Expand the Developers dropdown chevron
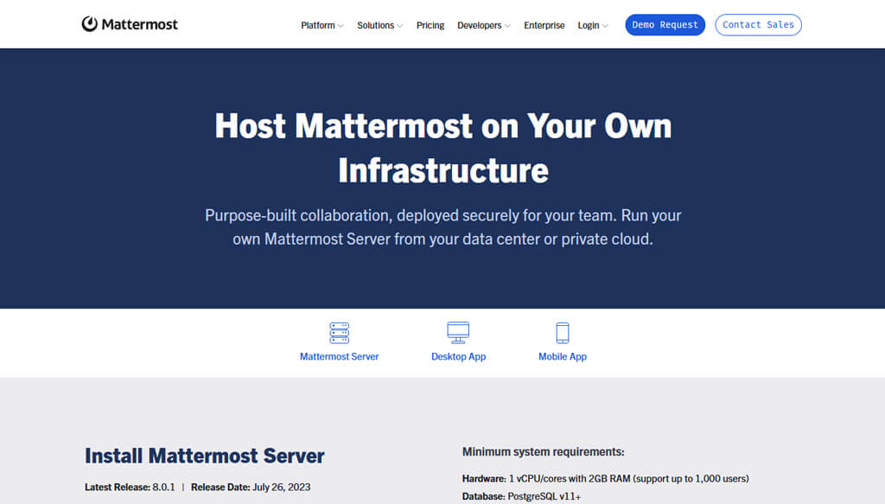The height and width of the screenshot is (504, 885). (x=507, y=26)
